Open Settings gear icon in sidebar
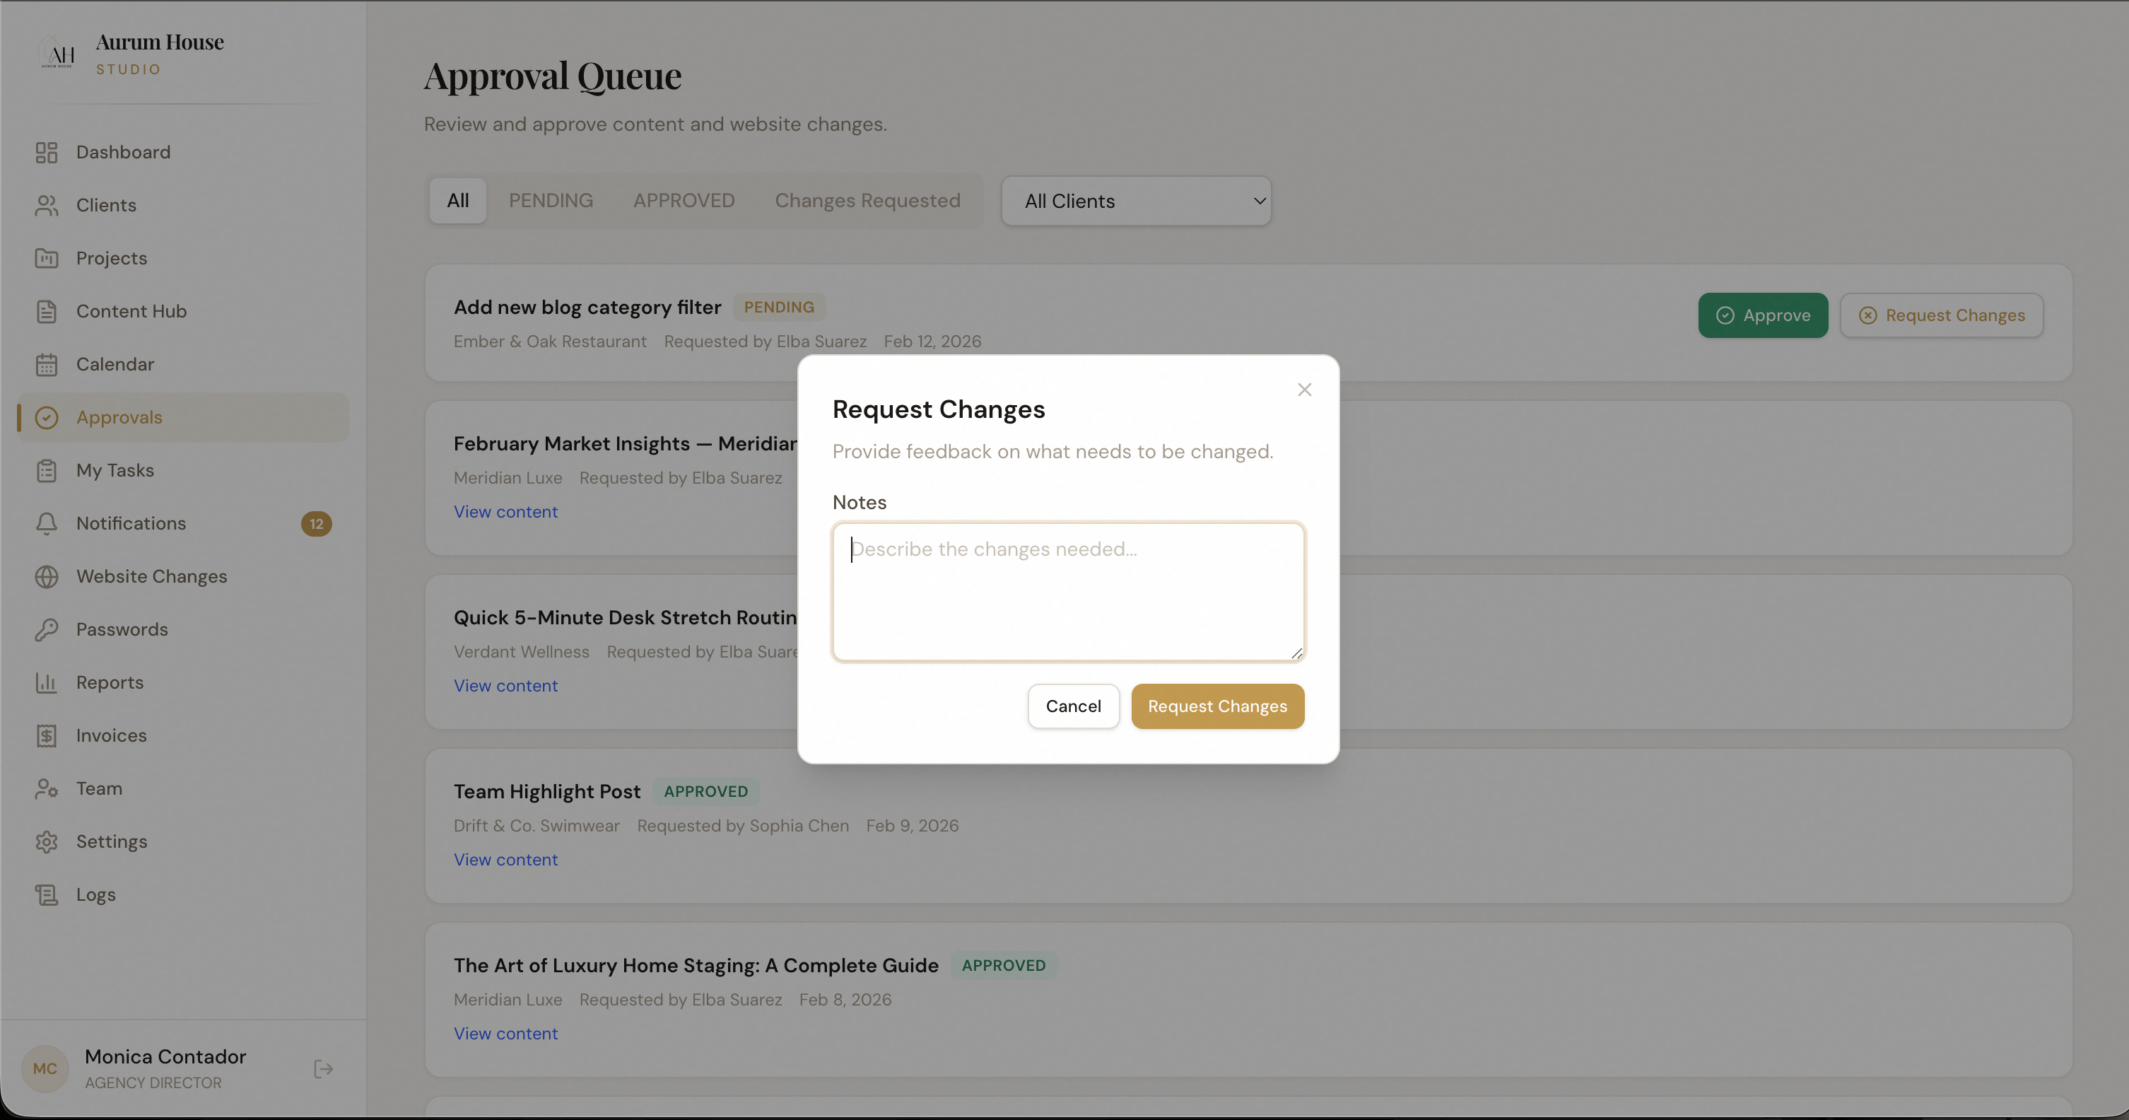Viewport: 2129px width, 1120px height. 46,841
